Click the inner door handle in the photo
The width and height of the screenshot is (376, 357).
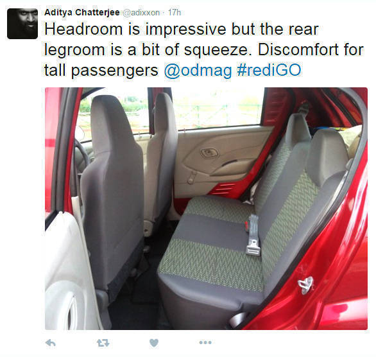(x=210, y=153)
